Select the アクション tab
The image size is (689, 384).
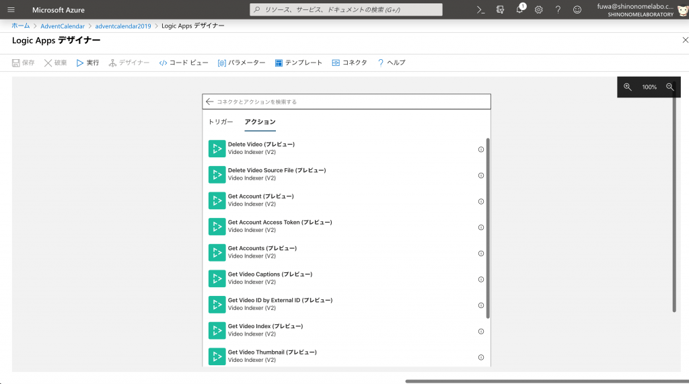coord(260,122)
